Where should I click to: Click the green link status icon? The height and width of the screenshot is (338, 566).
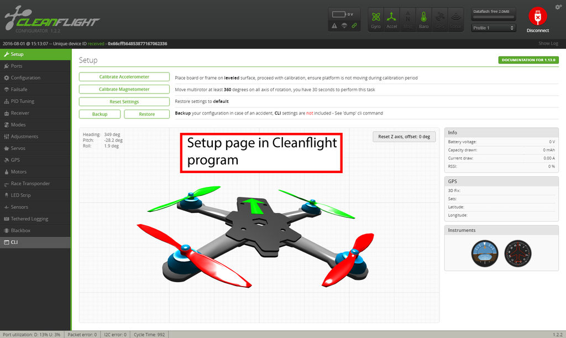(x=354, y=25)
